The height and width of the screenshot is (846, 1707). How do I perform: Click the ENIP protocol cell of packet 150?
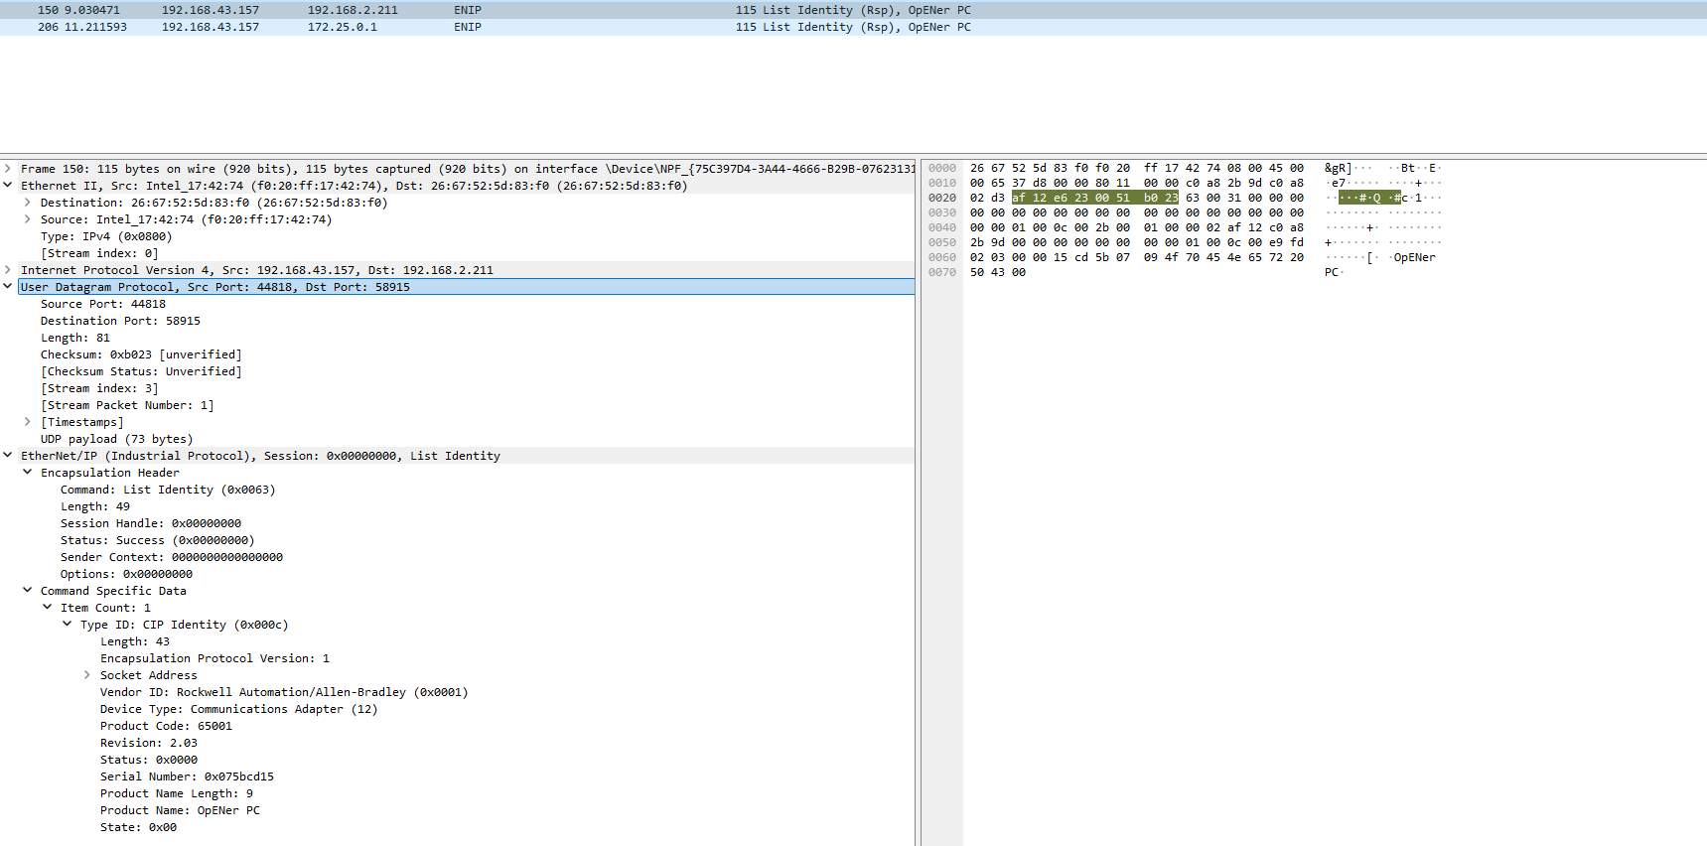click(x=468, y=10)
